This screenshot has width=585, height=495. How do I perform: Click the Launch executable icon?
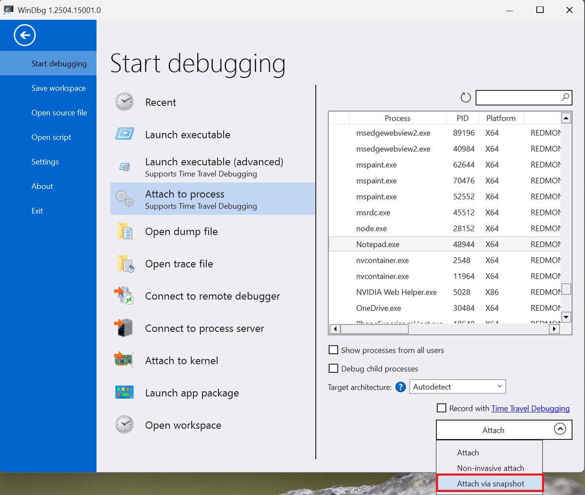coord(124,134)
